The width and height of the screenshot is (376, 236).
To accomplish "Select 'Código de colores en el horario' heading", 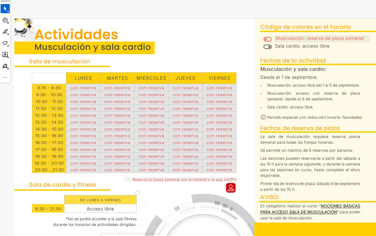I will 306,27.
